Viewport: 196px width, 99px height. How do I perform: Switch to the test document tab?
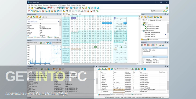(x=68, y=14)
